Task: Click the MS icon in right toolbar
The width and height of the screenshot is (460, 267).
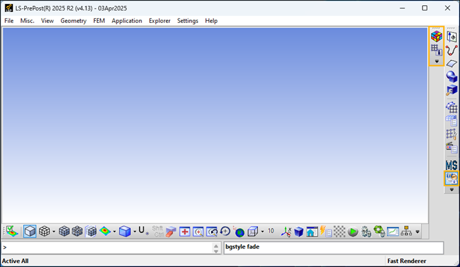Action: (x=451, y=165)
